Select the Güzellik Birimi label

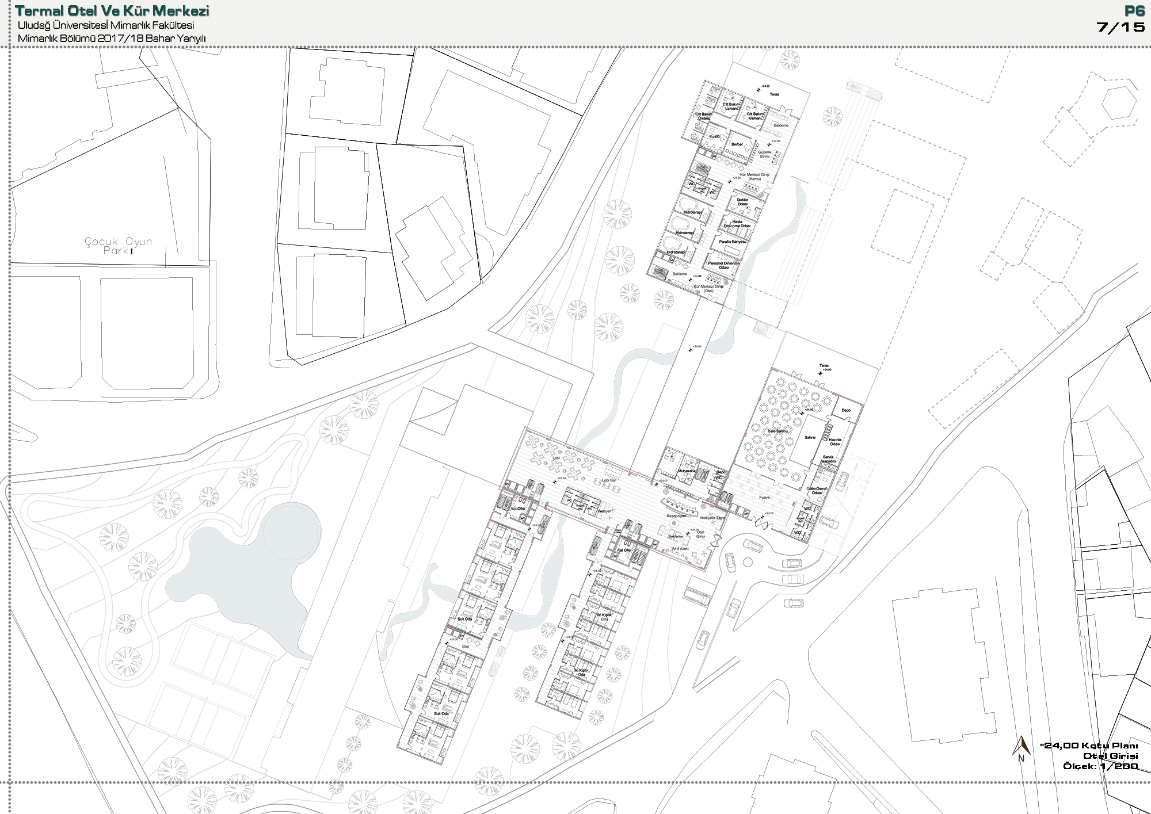765,154
